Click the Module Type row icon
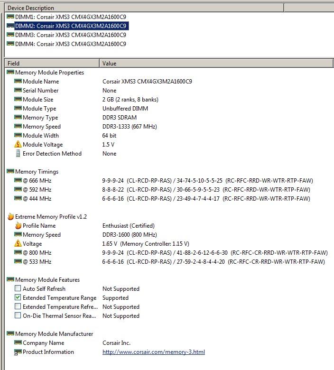Screen dimensions: 334x370 click(x=18, y=108)
